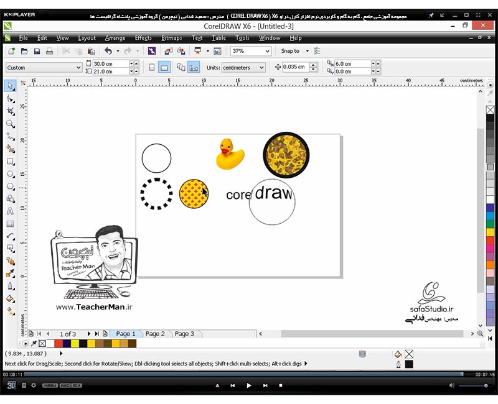Click the Print icon
Image resolution: width=498 pixels, height=404 pixels.
click(x=49, y=51)
